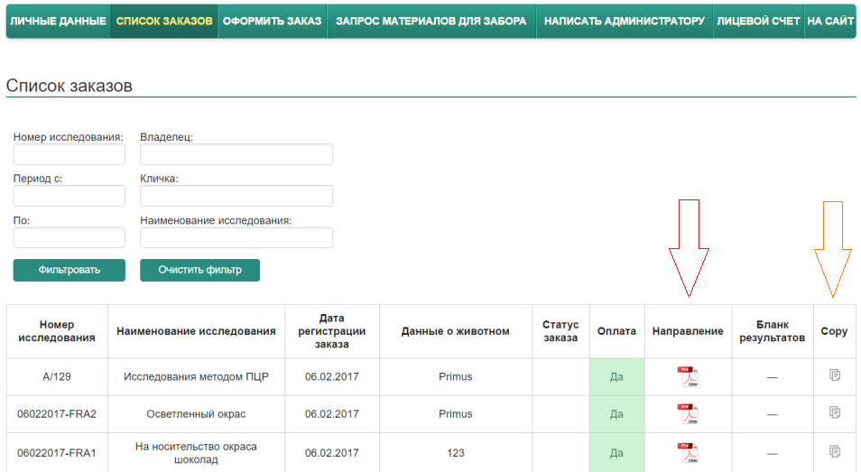Click На носительство окраса шоколад cell
Image resolution: width=861 pixels, height=472 pixels.
(x=196, y=453)
